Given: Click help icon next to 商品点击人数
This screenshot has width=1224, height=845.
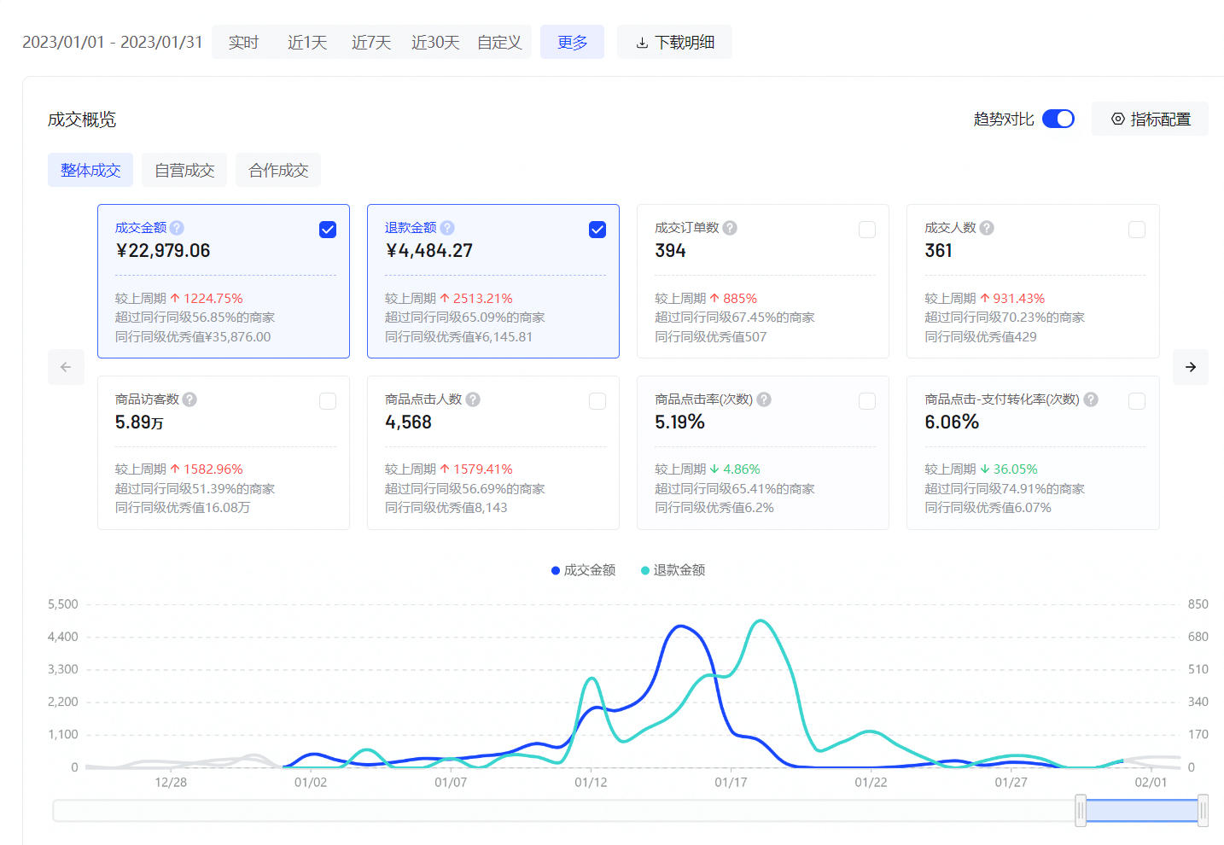Looking at the screenshot, I should tap(473, 399).
